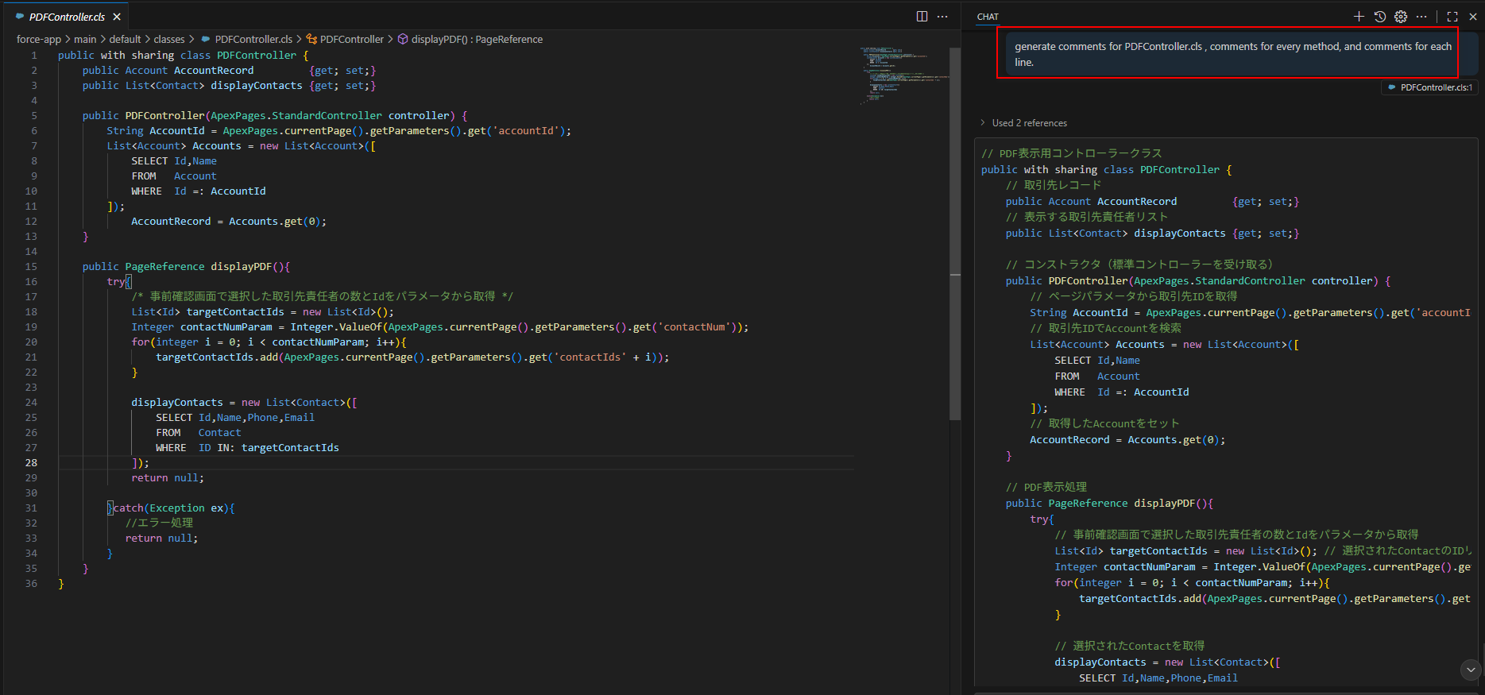The height and width of the screenshot is (695, 1485).
Task: Open chat history clock icon
Action: click(x=1380, y=17)
